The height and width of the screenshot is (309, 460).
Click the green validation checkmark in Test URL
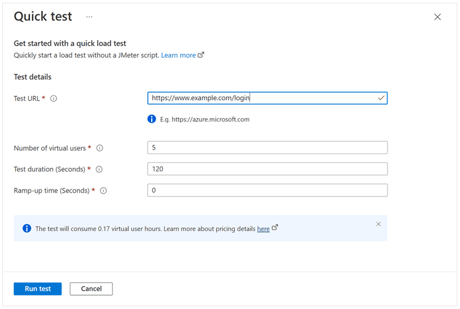(381, 98)
